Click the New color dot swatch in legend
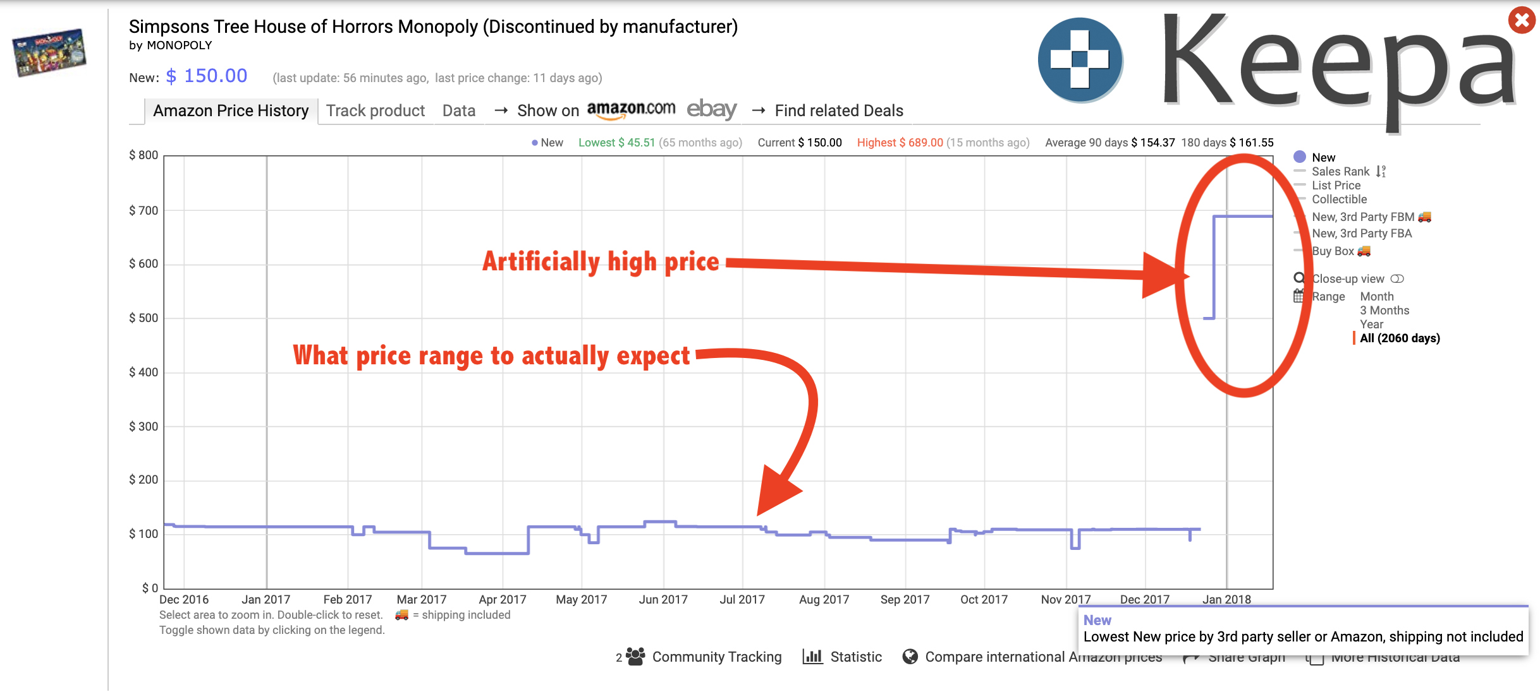 pyautogui.click(x=1300, y=157)
